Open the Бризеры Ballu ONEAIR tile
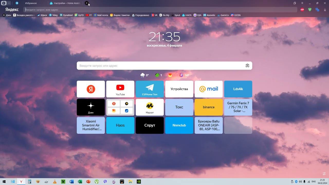The width and height of the screenshot is (329, 185). tap(209, 125)
